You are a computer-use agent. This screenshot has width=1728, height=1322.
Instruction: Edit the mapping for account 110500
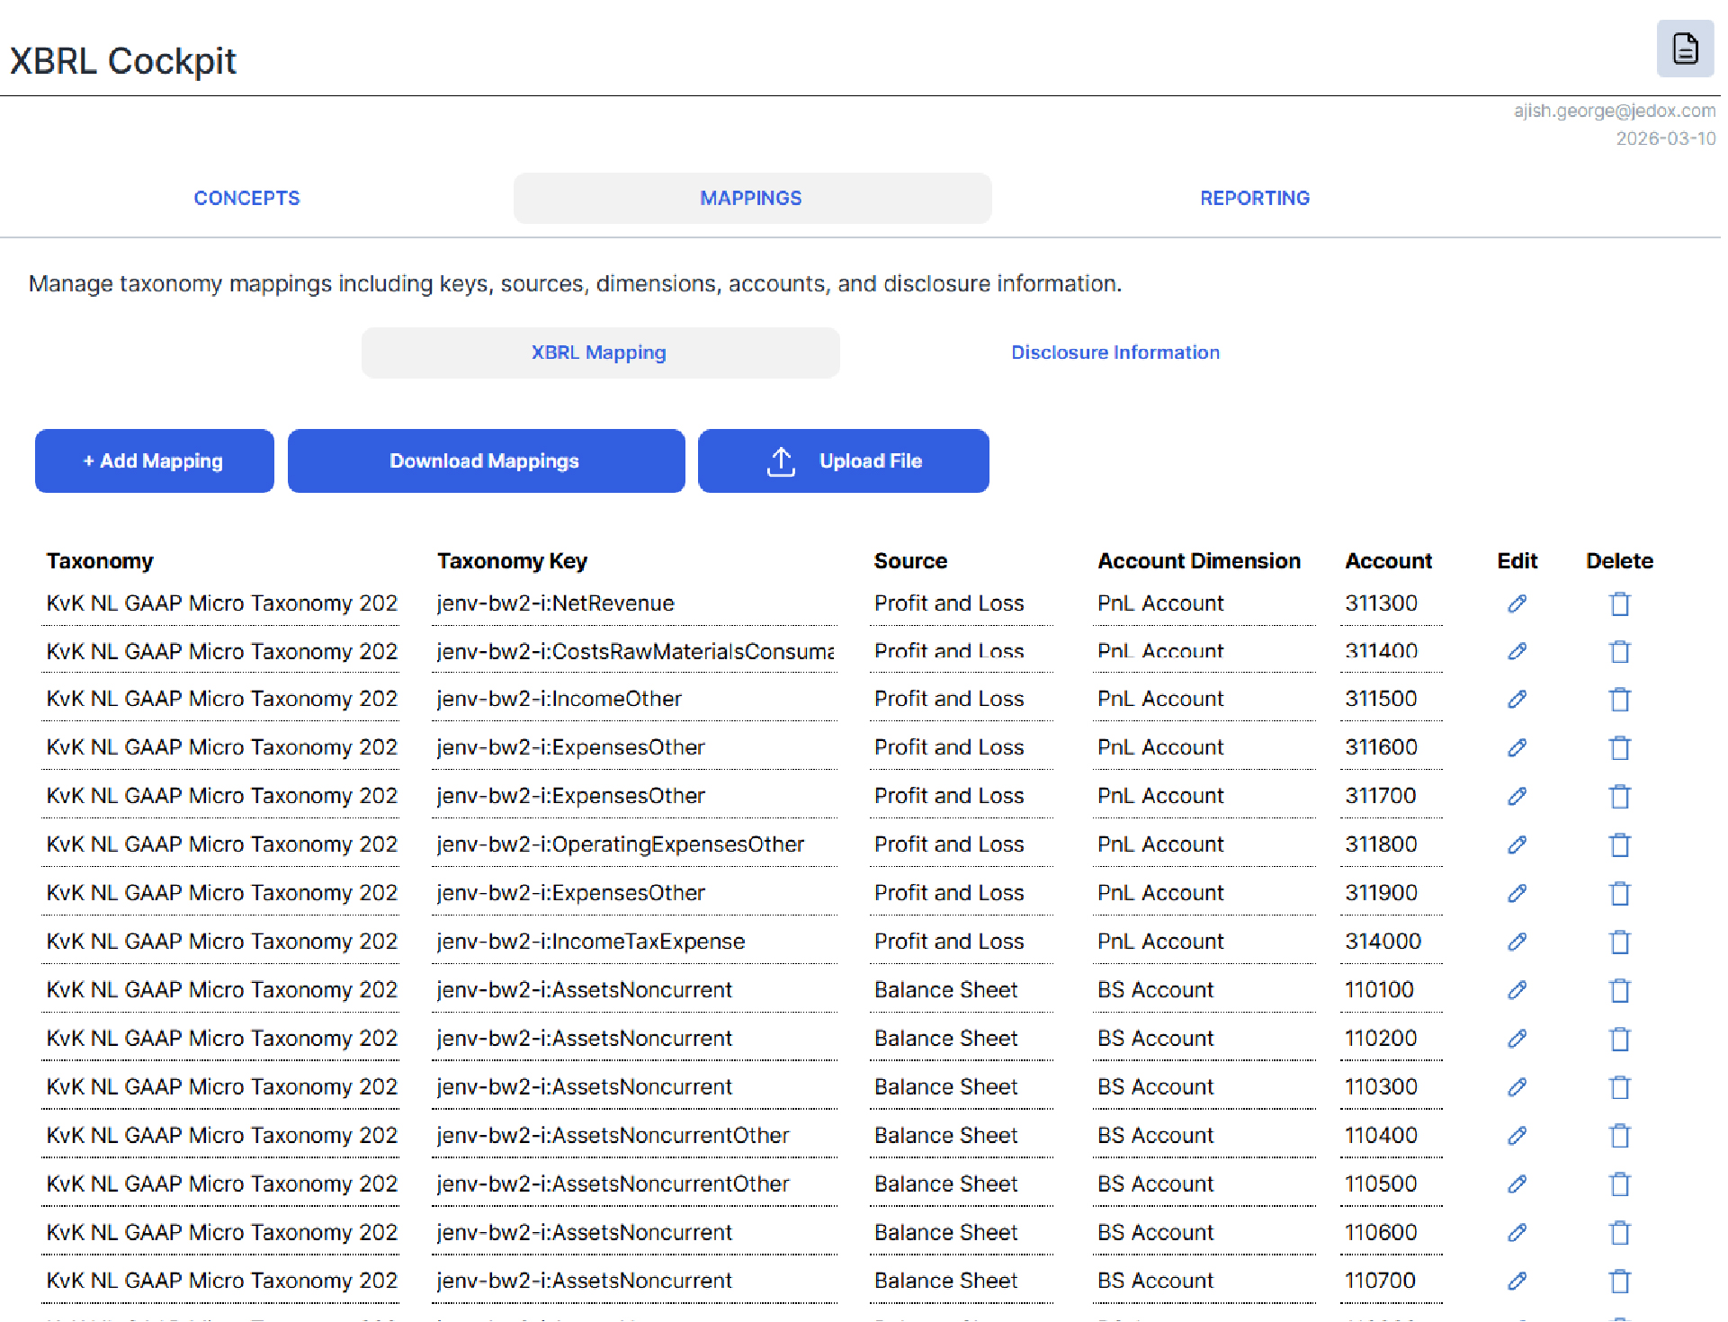pos(1517,1184)
